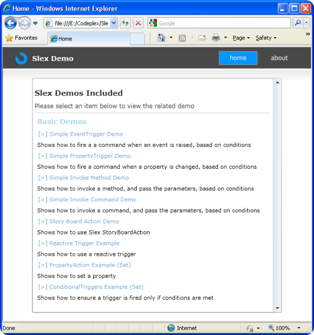
Task: Select the home navigation tab
Action: pyautogui.click(x=238, y=58)
